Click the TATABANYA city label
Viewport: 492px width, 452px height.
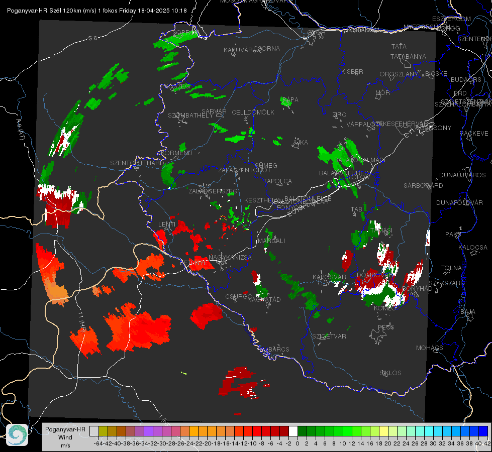tap(408, 56)
